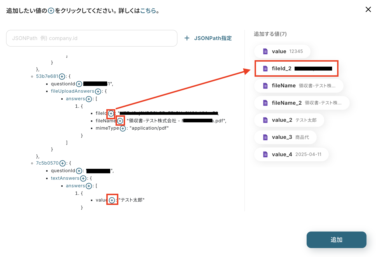Click the "answers" key under textAnswers
The width and height of the screenshot is (376, 257).
(x=76, y=186)
